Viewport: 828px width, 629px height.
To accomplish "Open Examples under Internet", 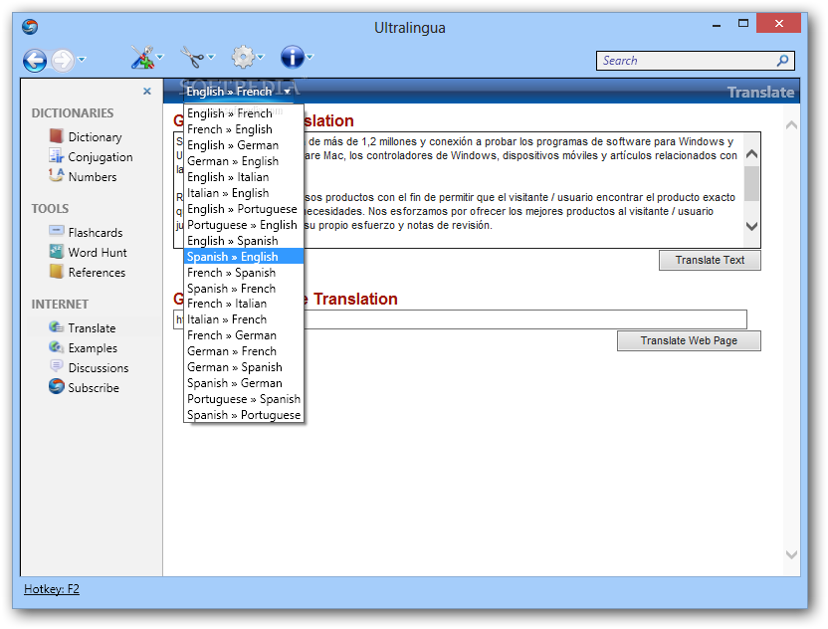I will click(x=93, y=348).
